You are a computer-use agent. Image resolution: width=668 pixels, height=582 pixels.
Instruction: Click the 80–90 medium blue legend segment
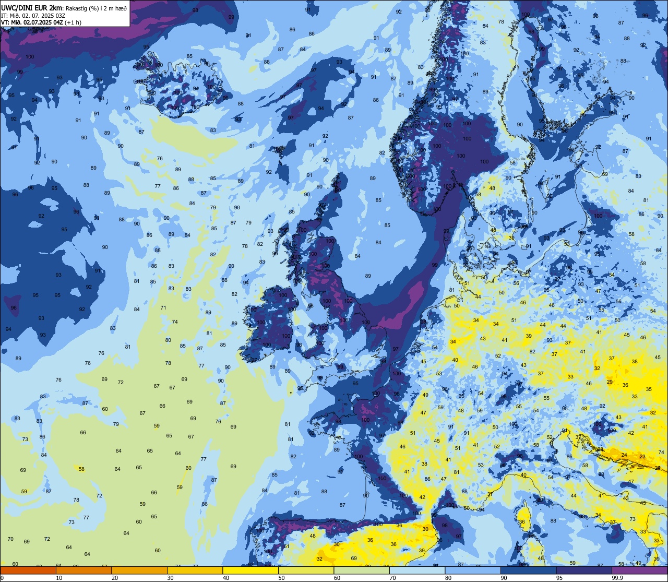473,571
